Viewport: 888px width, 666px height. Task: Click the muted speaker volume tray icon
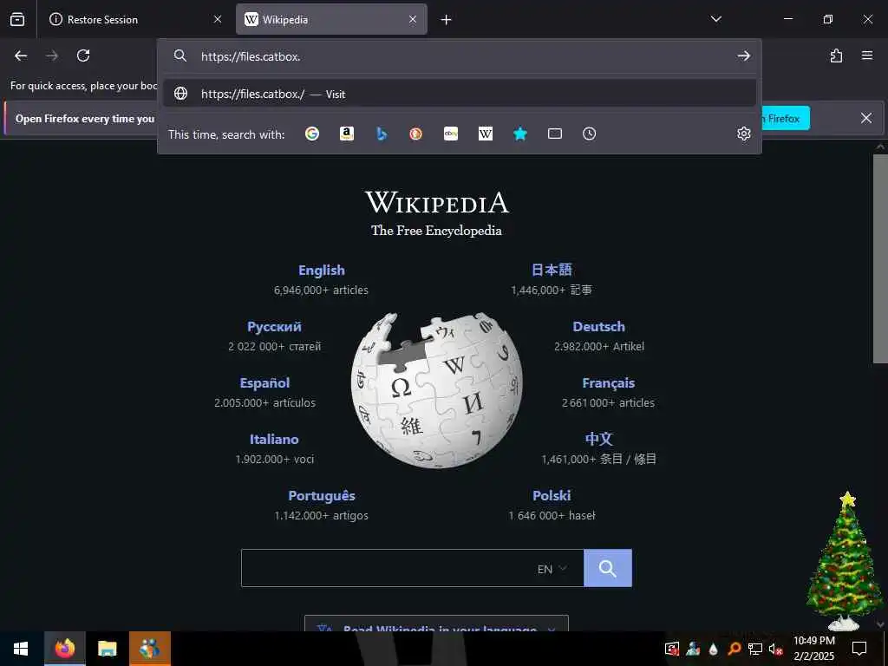pyautogui.click(x=776, y=649)
